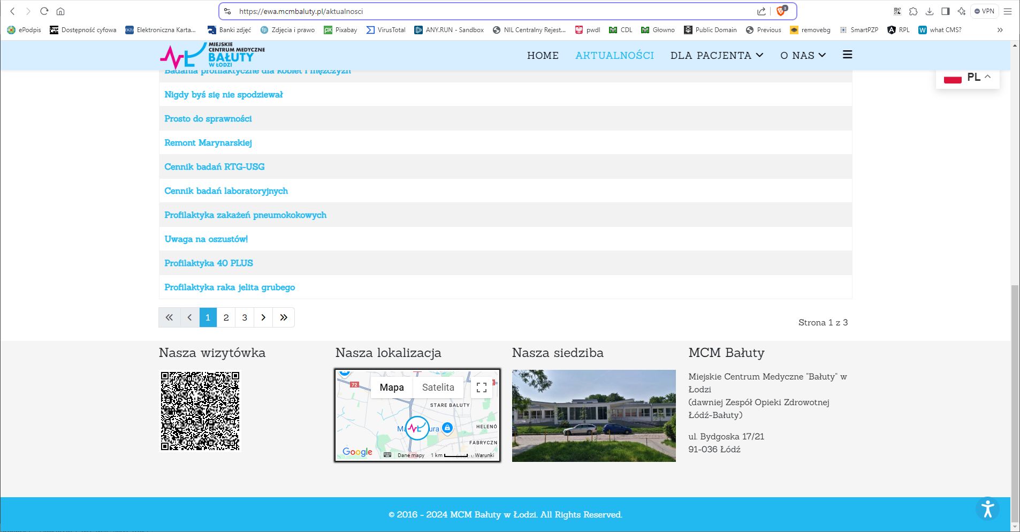Open the RPL bookmark
The width and height of the screenshot is (1020, 532).
point(899,30)
